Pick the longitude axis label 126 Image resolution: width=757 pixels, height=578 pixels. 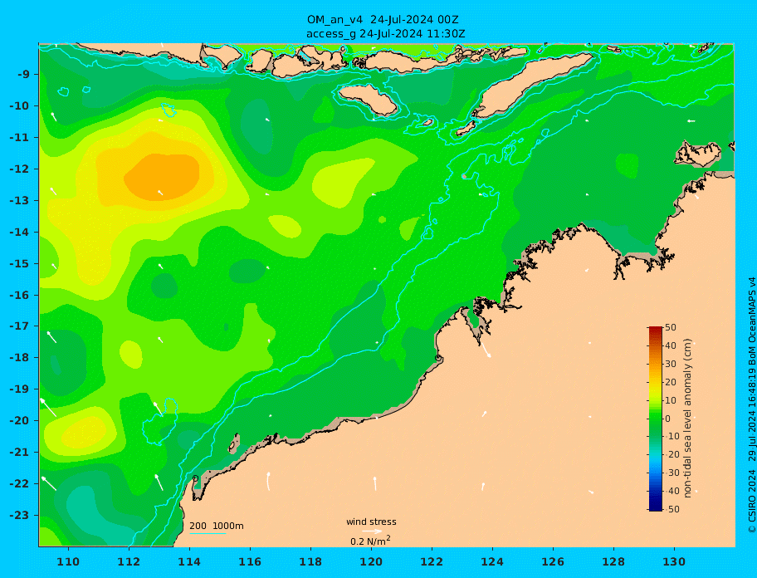553,561
